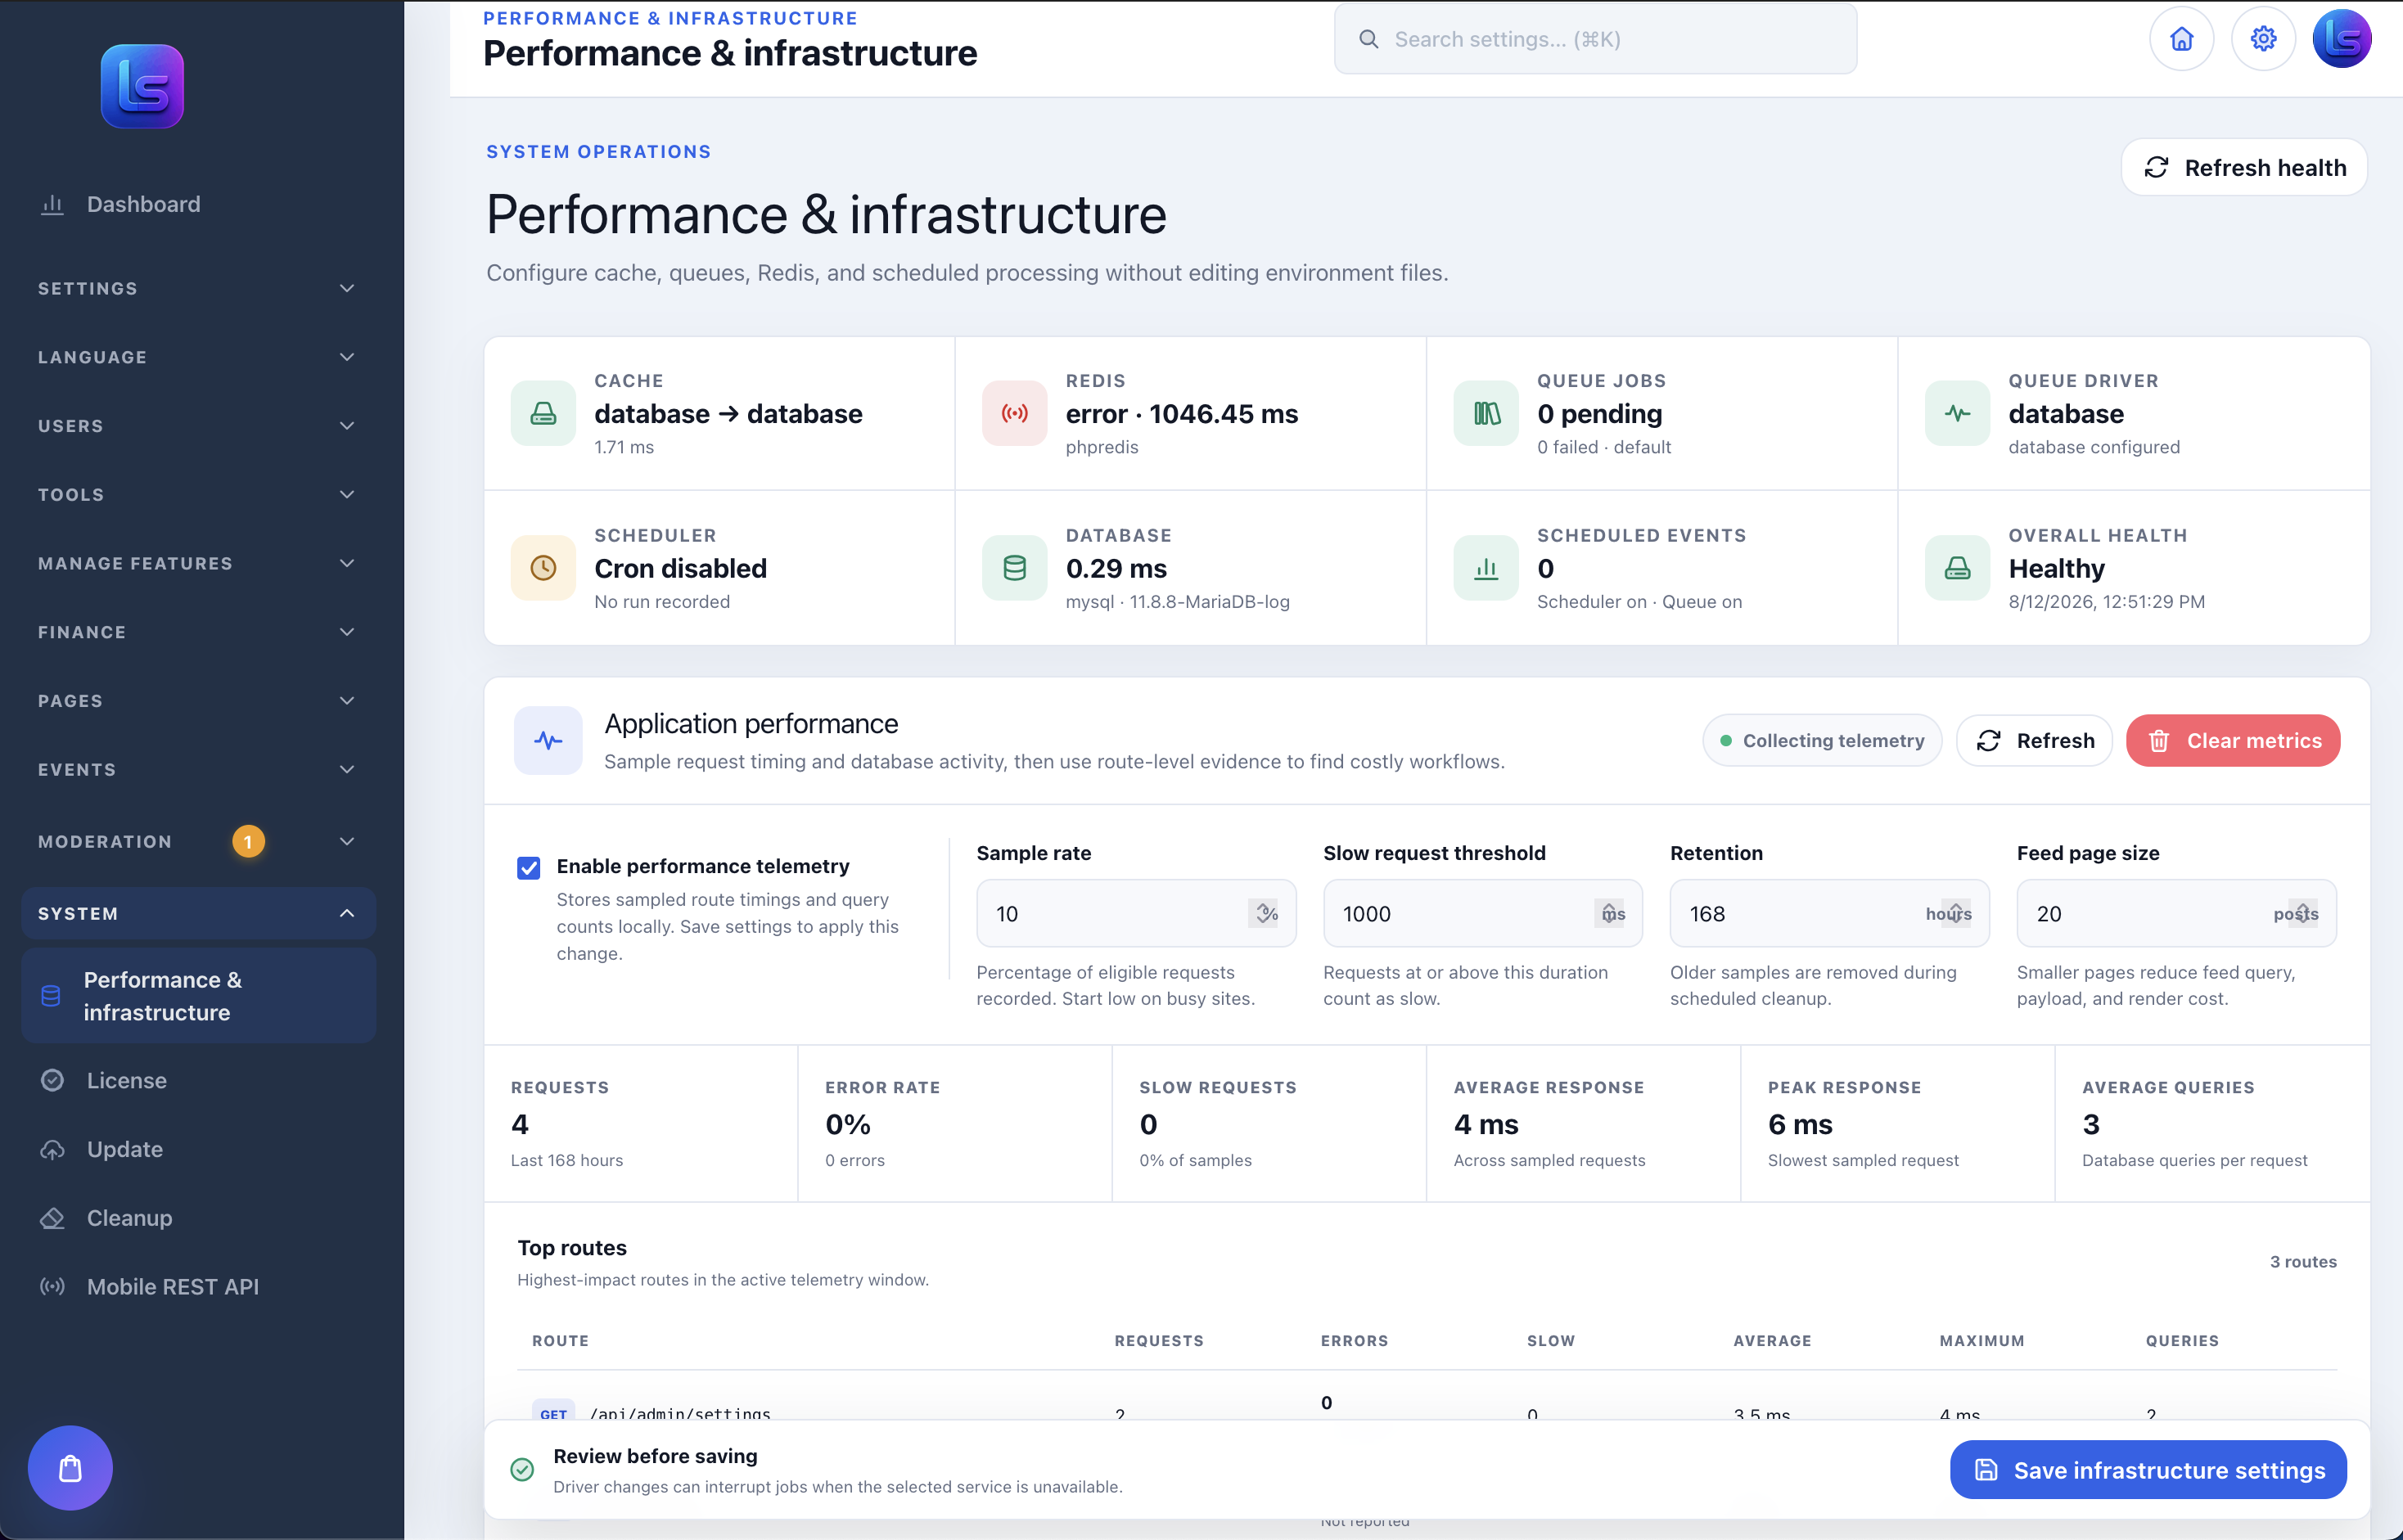The width and height of the screenshot is (2403, 1540).
Task: Expand the Users sidebar section
Action: click(x=198, y=426)
